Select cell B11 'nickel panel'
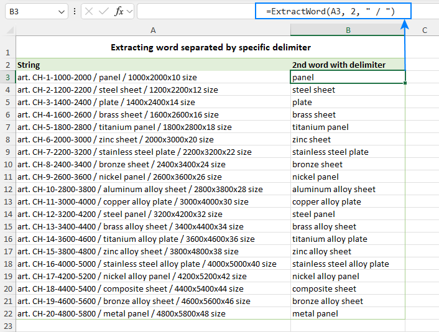439x332 pixels. [348, 177]
